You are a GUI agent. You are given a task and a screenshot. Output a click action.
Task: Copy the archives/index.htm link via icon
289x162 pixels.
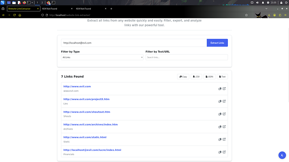tap(220, 127)
